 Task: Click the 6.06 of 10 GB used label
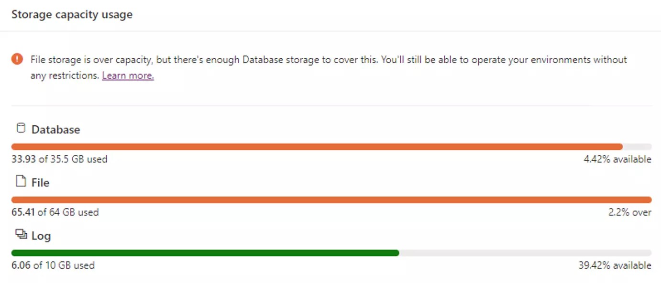pos(53,265)
